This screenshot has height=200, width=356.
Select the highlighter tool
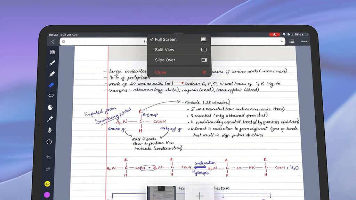tap(52, 74)
